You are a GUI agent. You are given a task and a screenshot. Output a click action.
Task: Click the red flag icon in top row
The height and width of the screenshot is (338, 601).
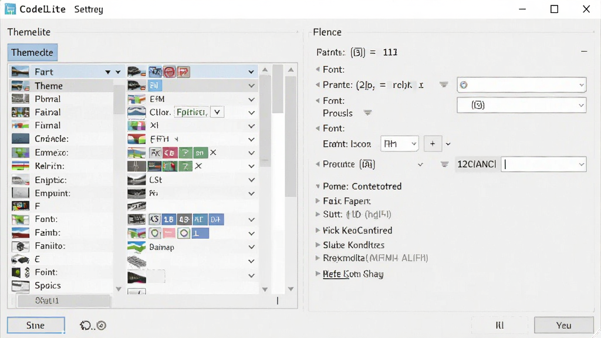pos(184,72)
